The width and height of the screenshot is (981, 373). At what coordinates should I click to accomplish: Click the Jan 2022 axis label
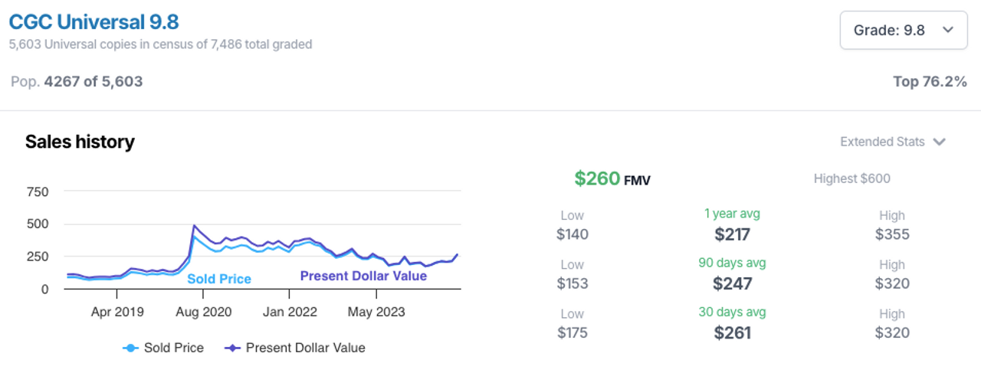tap(290, 312)
